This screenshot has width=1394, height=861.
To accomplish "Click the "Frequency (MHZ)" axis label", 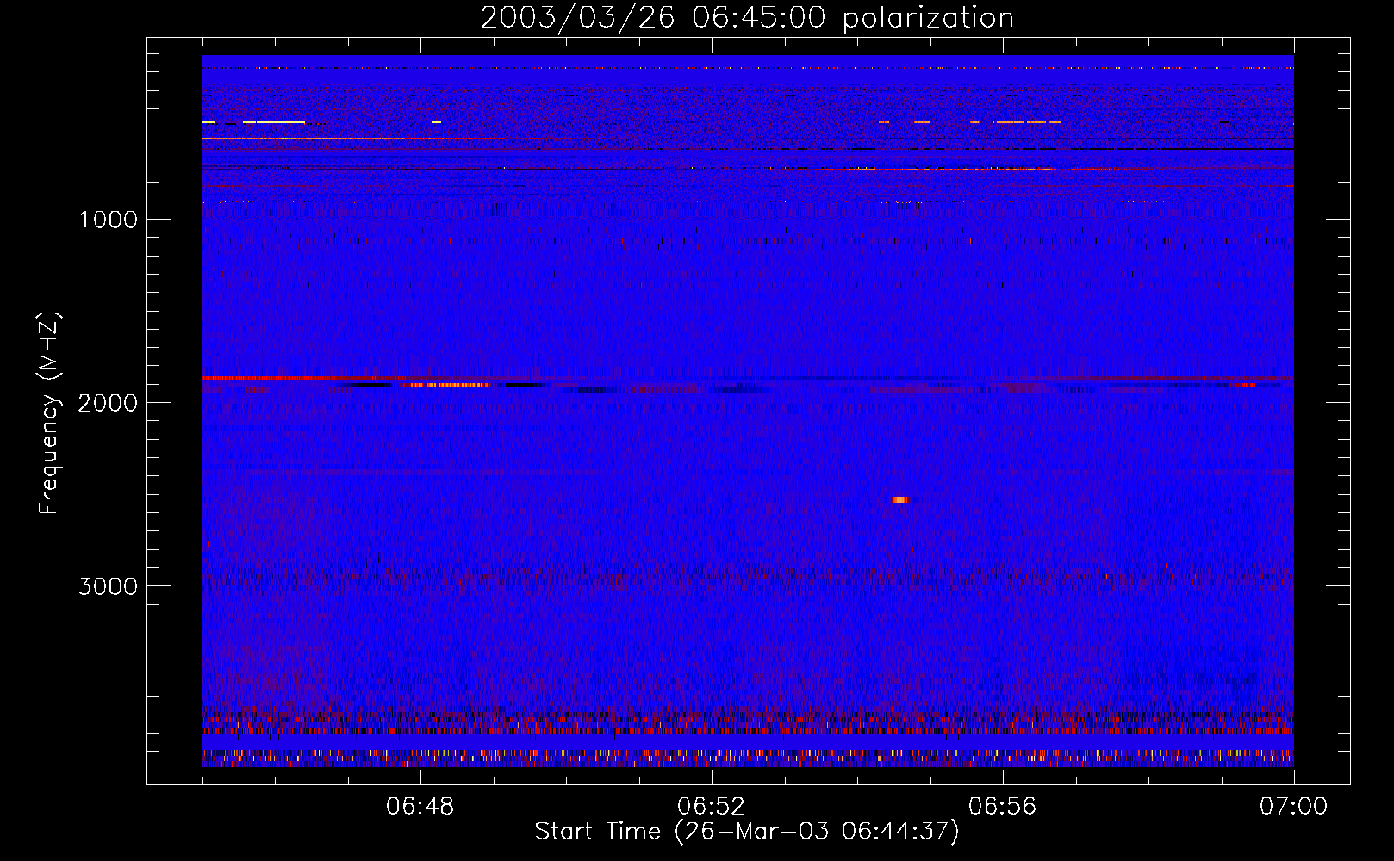I will click(49, 413).
